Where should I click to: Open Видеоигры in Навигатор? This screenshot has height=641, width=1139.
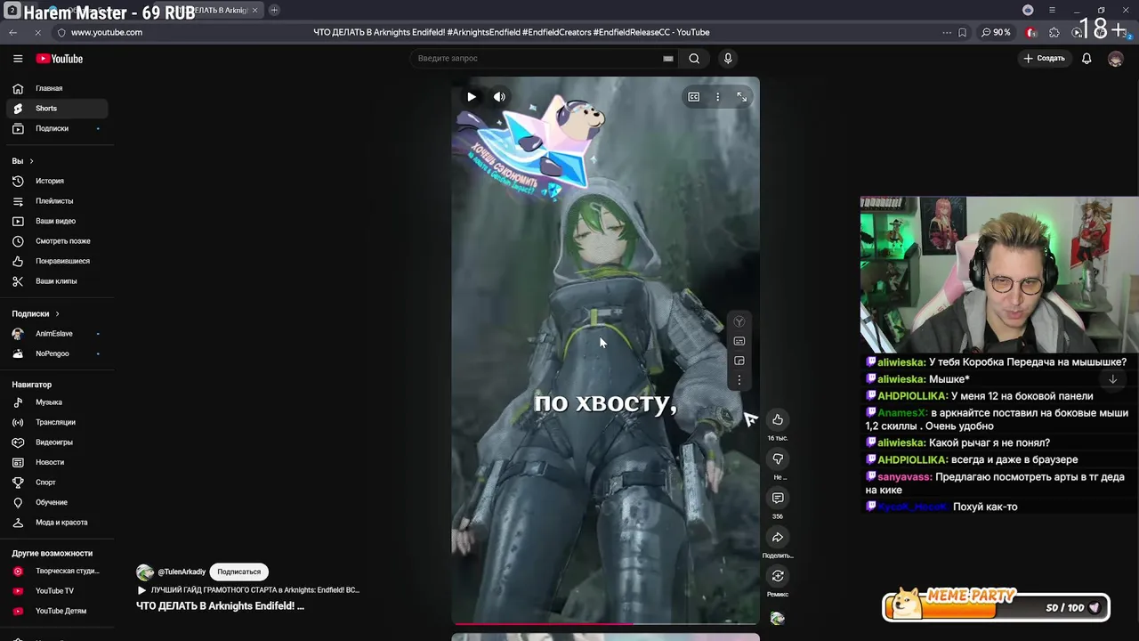pos(57,442)
